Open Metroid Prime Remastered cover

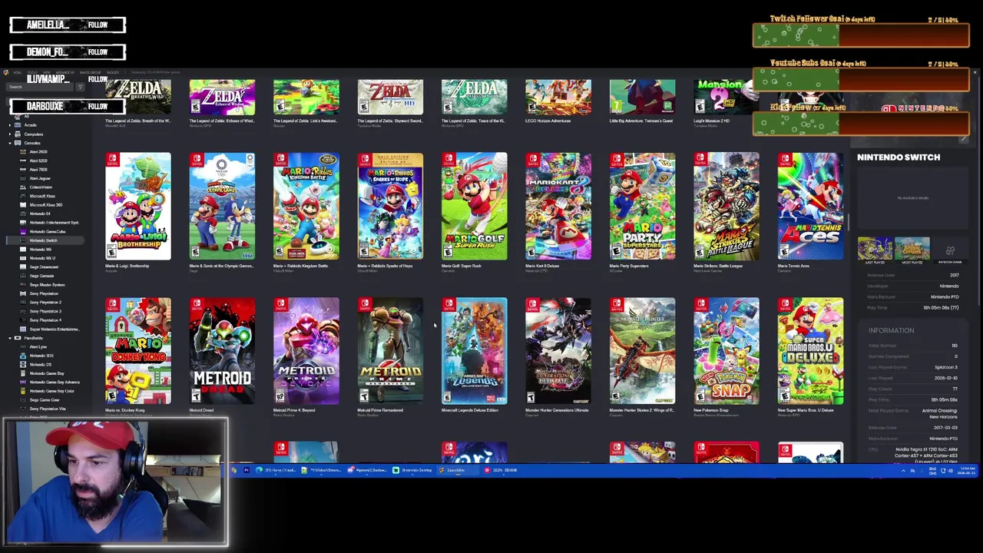coord(390,351)
